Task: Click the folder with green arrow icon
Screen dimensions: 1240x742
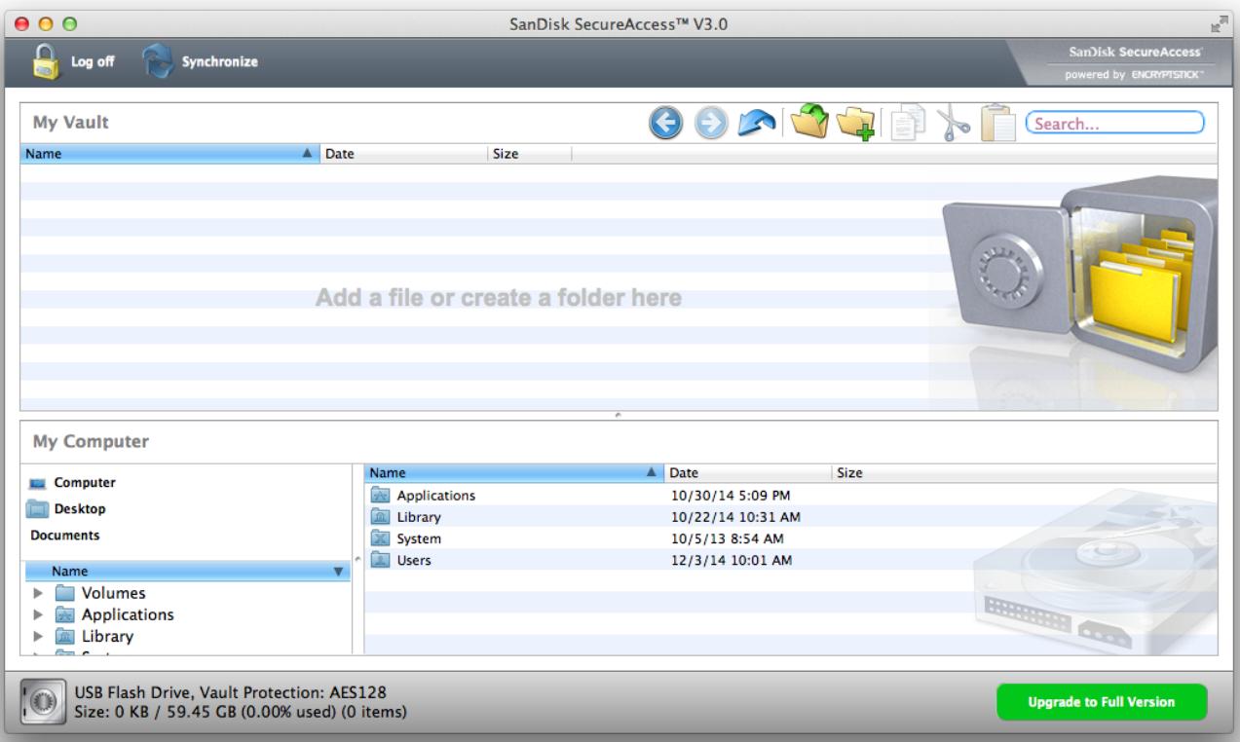Action: click(810, 124)
